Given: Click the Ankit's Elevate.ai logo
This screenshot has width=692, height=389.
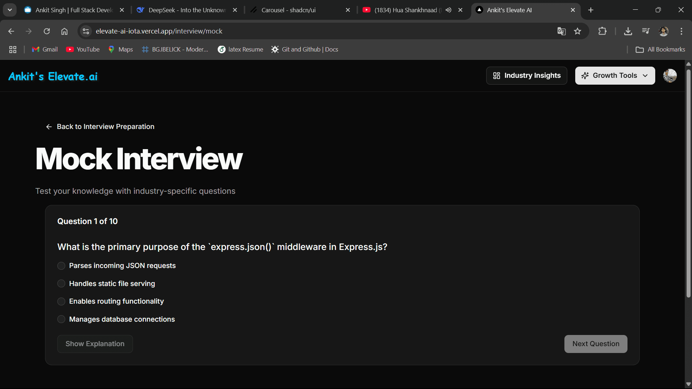Looking at the screenshot, I should point(53,76).
